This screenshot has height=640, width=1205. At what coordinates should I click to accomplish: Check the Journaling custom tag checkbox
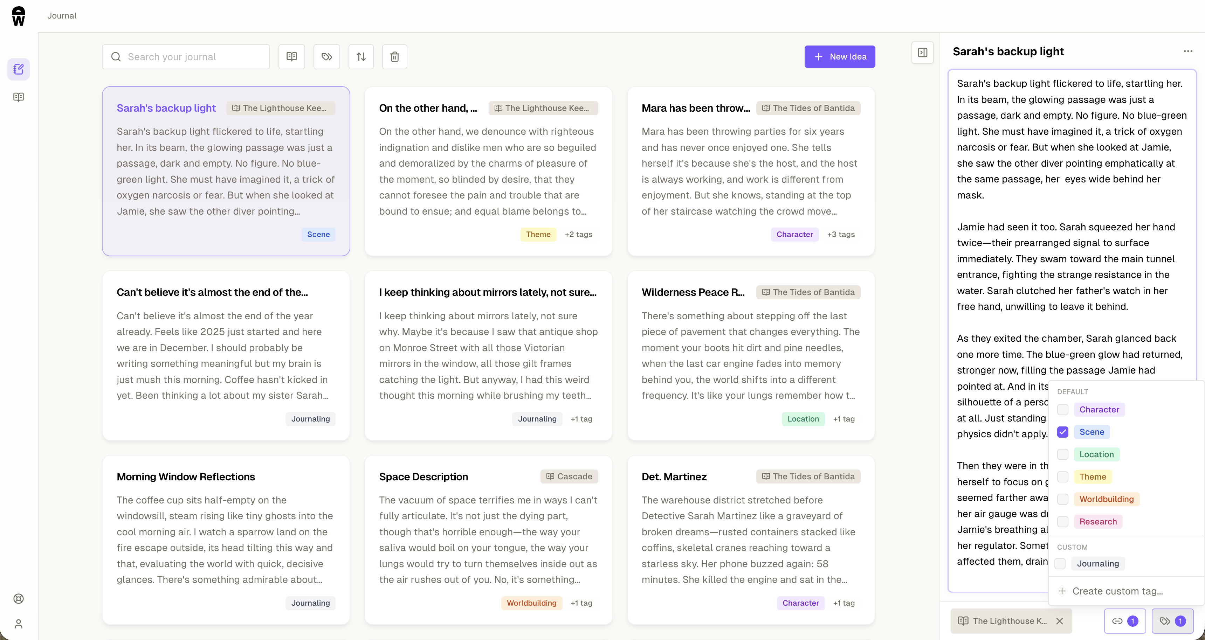tap(1060, 564)
